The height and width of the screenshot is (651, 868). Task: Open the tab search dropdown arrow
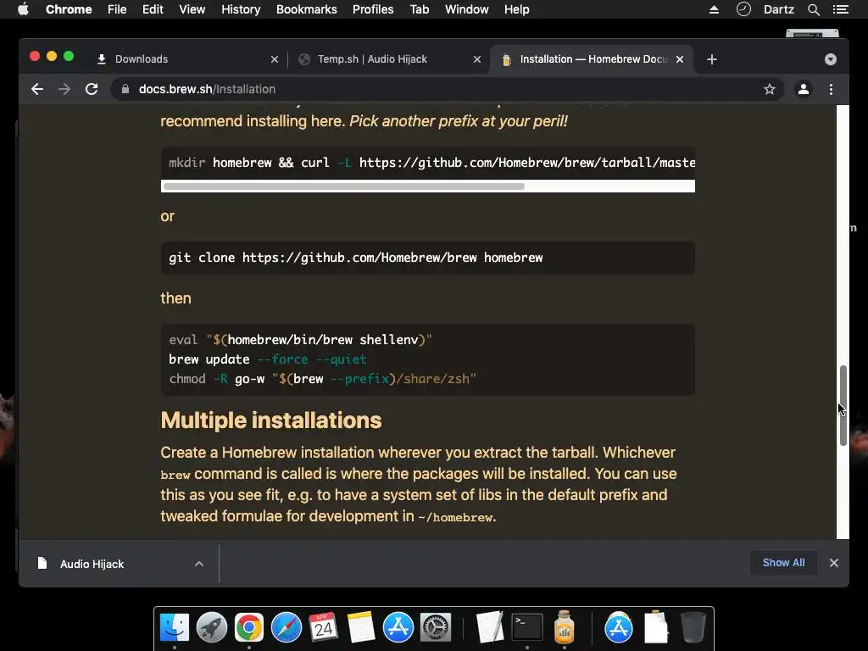pos(831,59)
